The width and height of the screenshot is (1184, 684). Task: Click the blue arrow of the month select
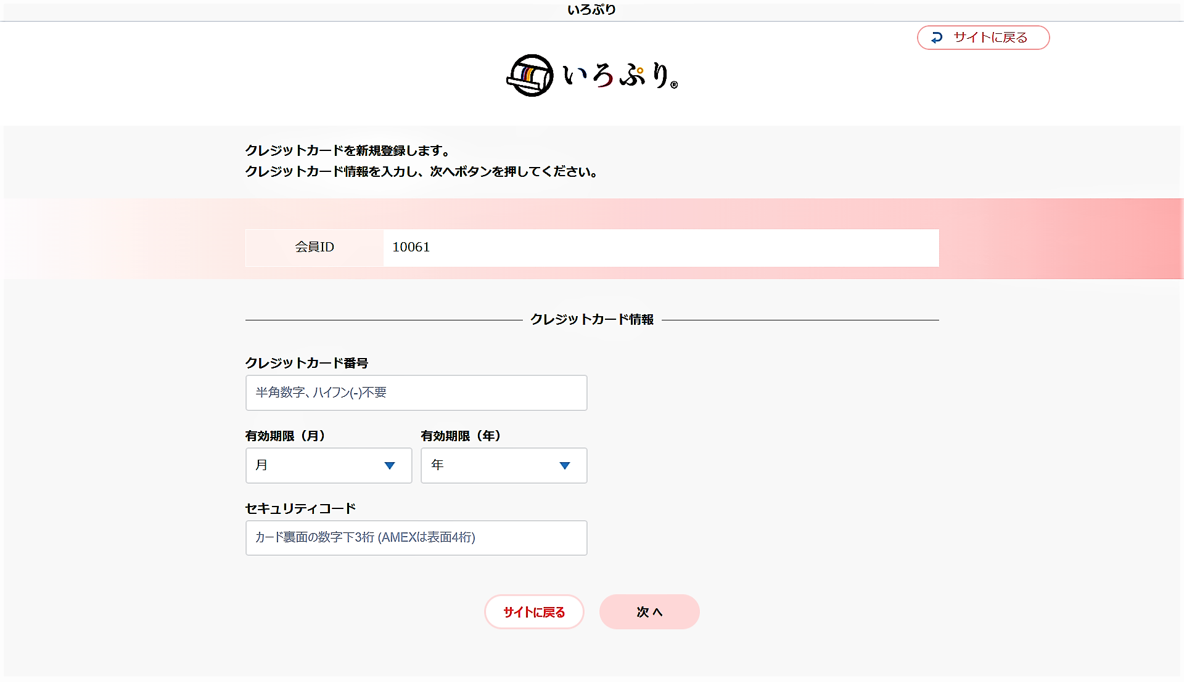pos(389,466)
